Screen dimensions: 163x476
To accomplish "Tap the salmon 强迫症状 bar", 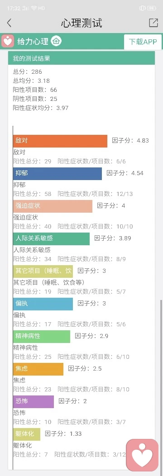I will coord(53,206).
